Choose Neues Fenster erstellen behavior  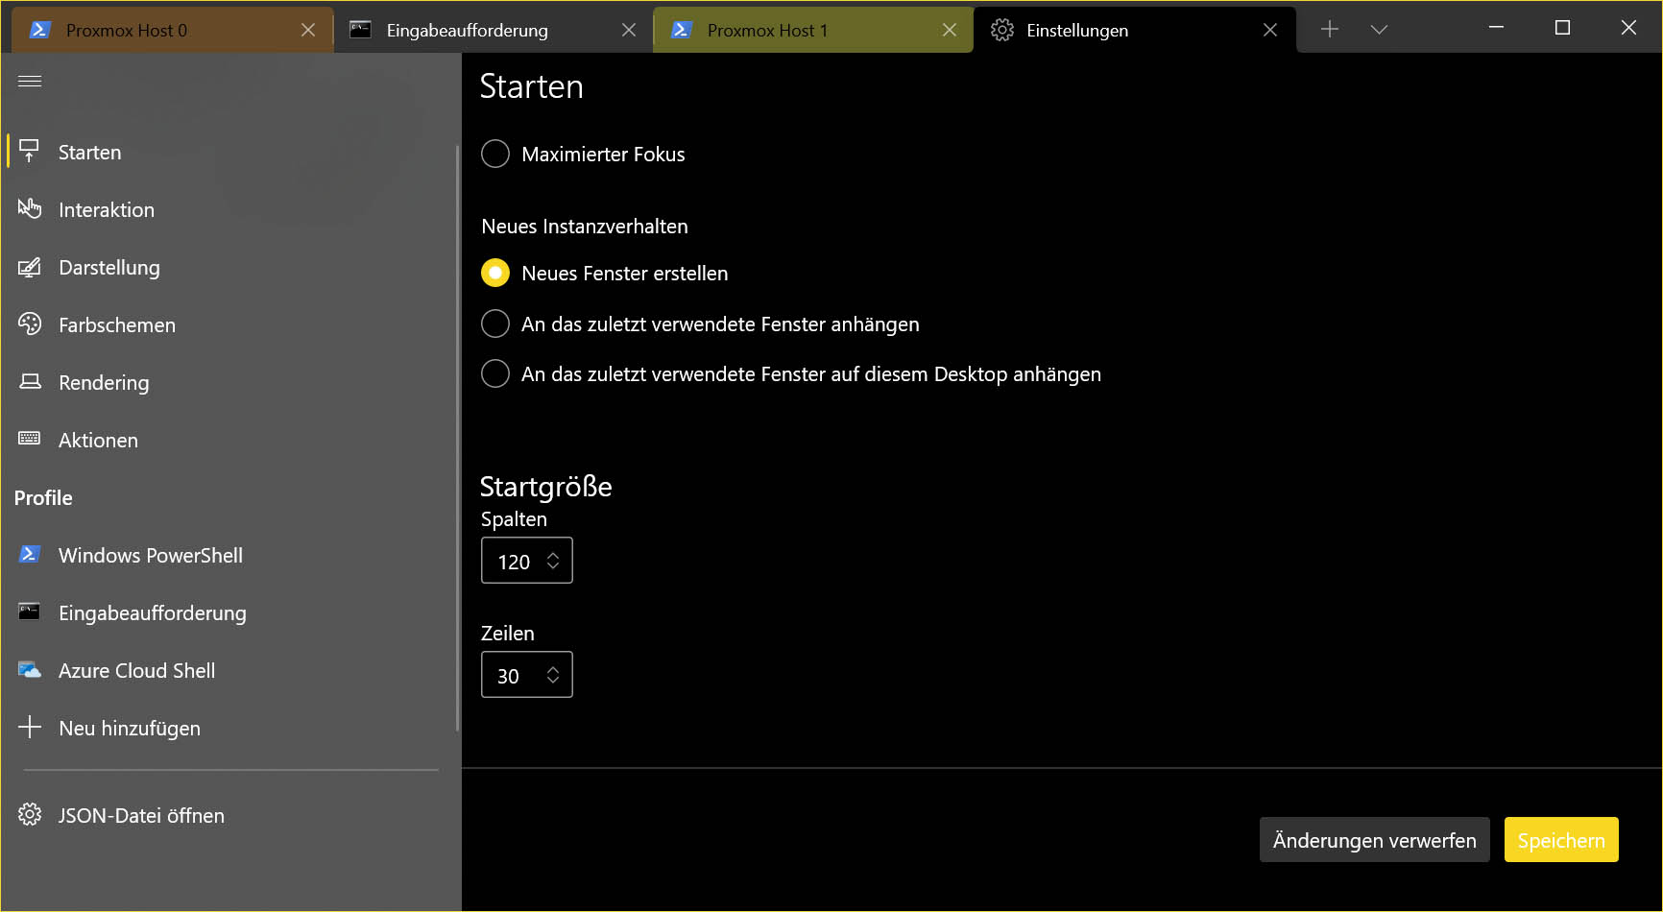[x=494, y=272]
